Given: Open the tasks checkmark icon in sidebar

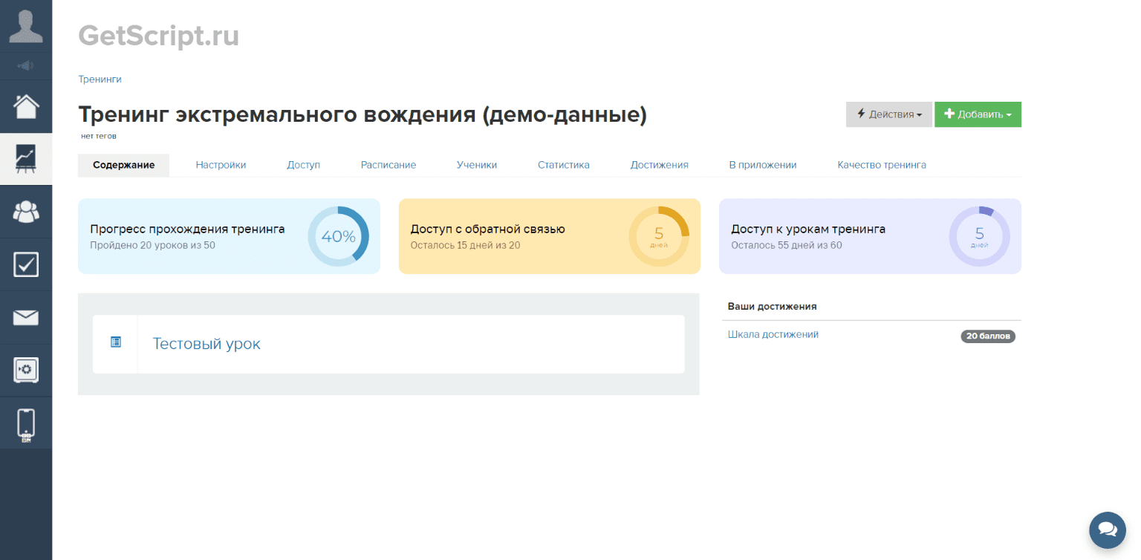Looking at the screenshot, I should click(x=26, y=264).
